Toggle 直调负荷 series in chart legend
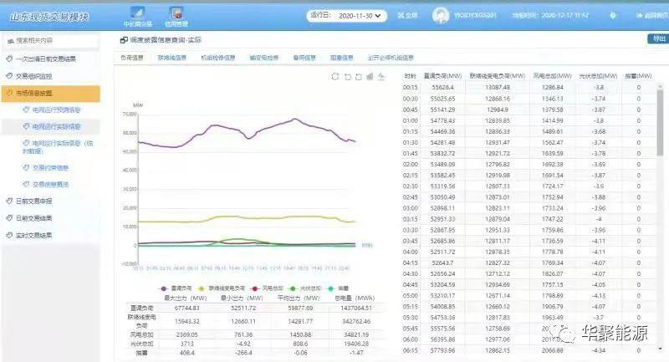 click(165, 286)
